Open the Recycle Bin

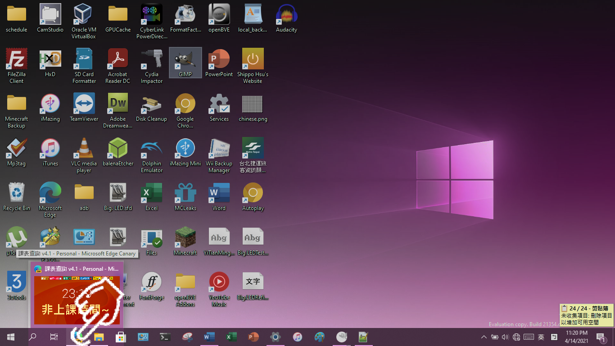[x=17, y=193]
